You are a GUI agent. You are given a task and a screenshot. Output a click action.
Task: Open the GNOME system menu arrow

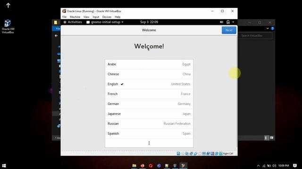[233, 22]
